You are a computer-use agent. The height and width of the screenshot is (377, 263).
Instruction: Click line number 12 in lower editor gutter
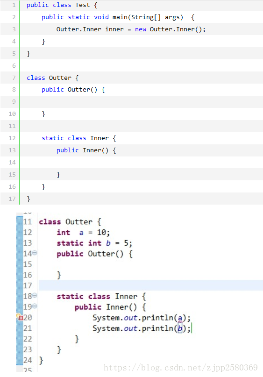coord(28,232)
